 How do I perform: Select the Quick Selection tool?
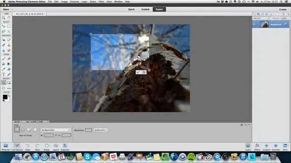[9, 32]
